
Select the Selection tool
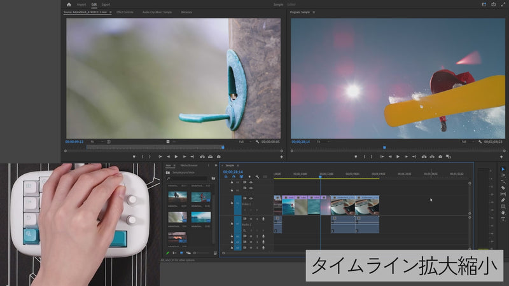coord(503,169)
